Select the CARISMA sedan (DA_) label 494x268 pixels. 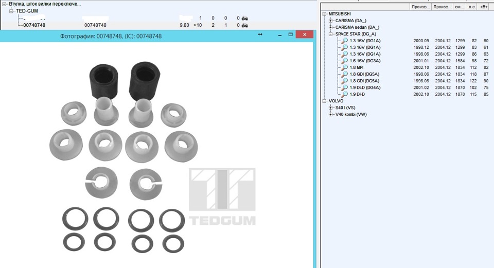(357, 27)
